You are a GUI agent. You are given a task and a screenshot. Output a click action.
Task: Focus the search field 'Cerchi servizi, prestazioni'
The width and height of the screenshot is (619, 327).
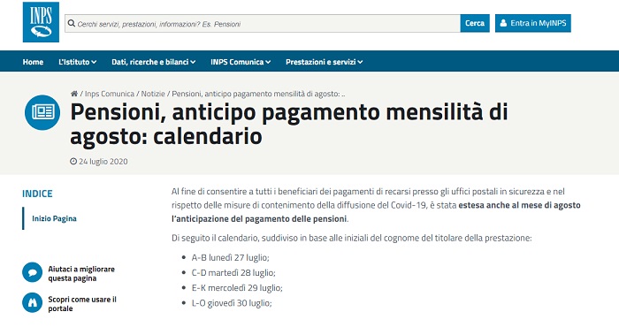[x=263, y=24]
